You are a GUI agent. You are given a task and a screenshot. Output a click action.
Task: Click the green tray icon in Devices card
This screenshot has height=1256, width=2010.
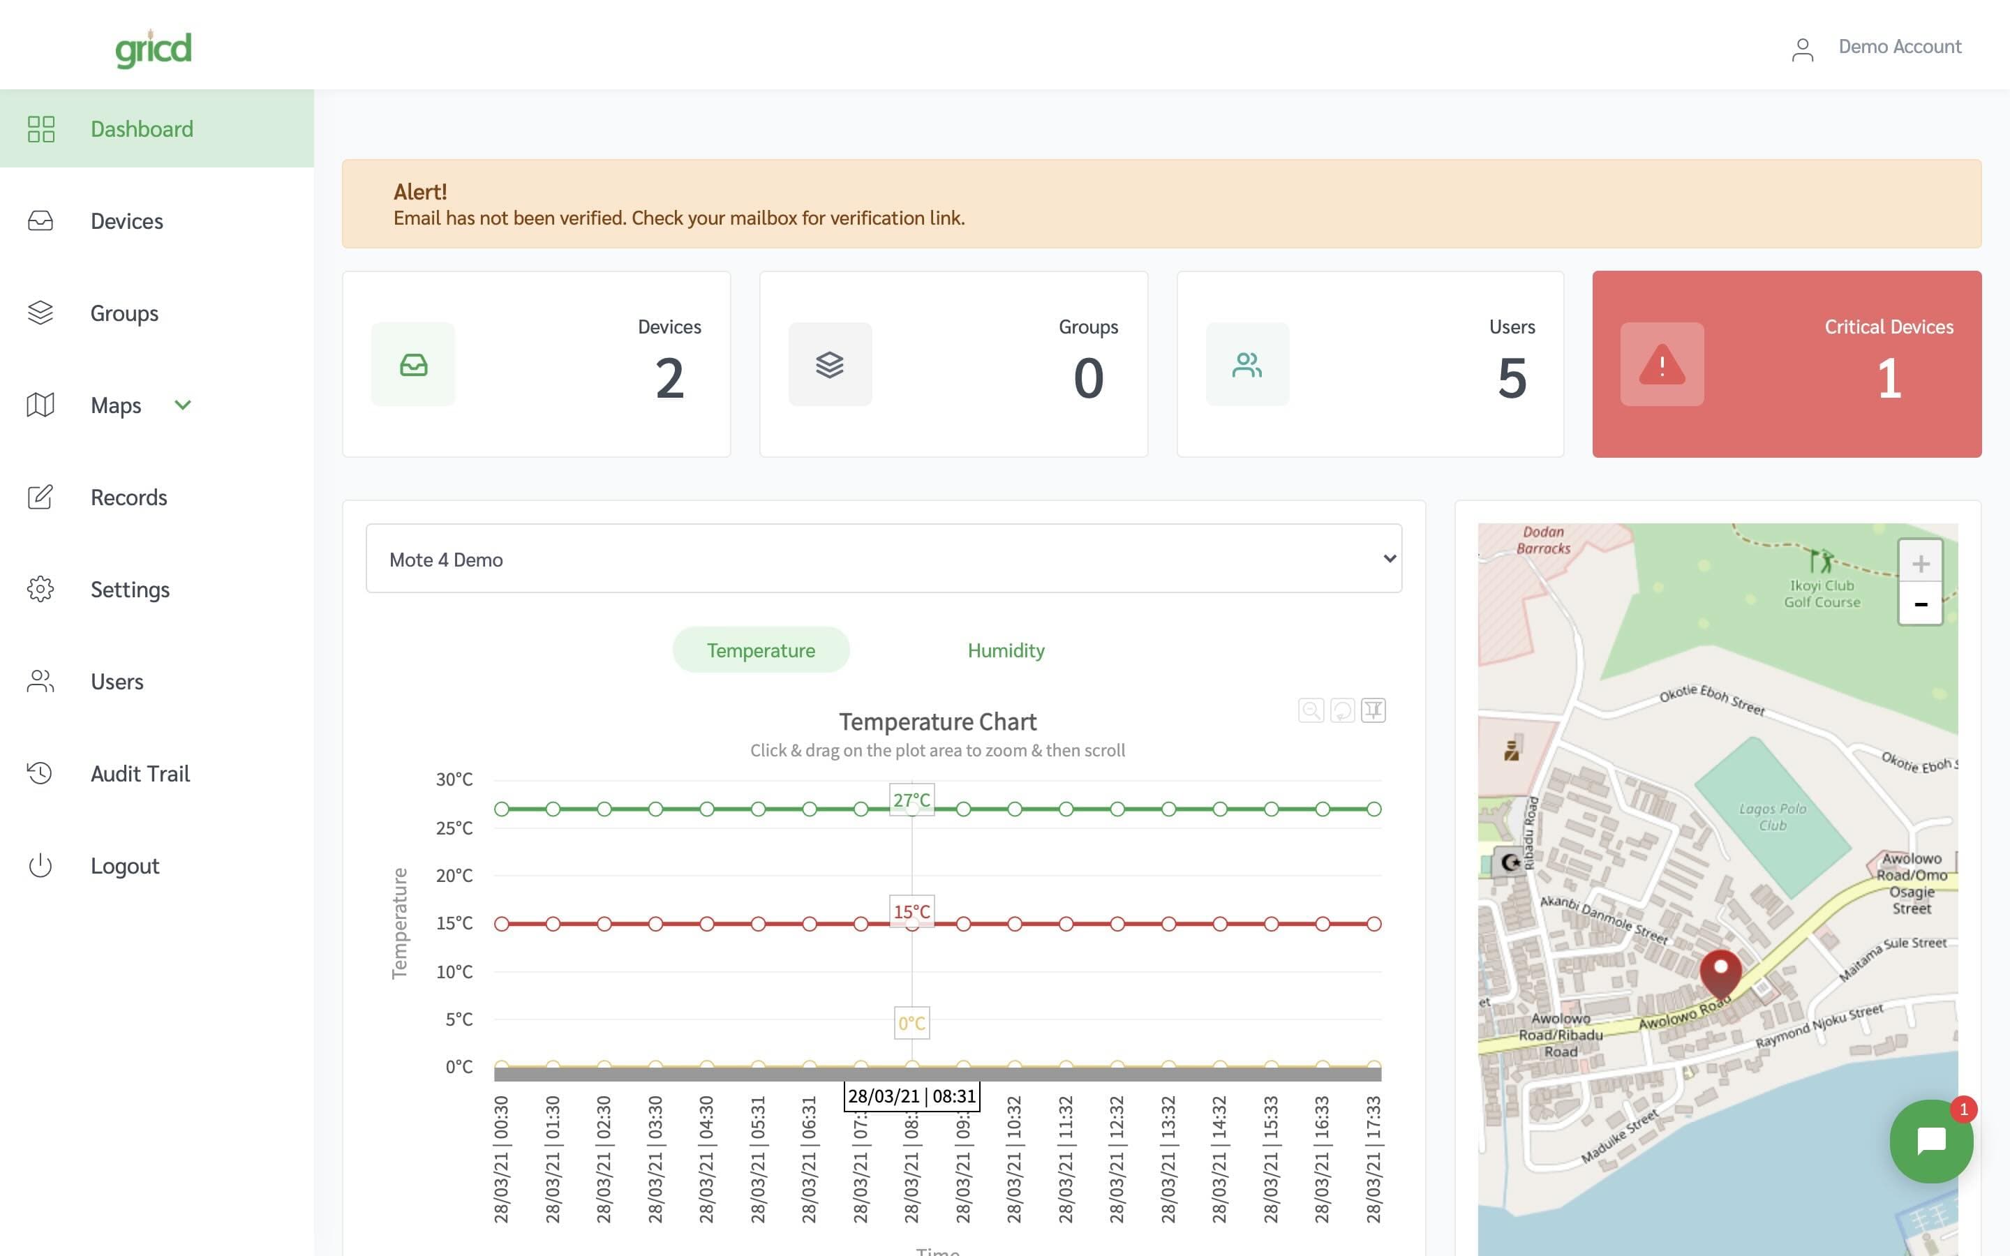click(x=412, y=364)
